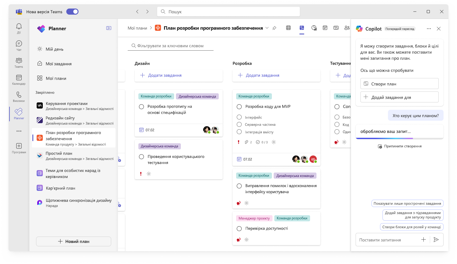
Task: Click the checklist 0/3 icon on the MVP card
Action: click(x=258, y=142)
